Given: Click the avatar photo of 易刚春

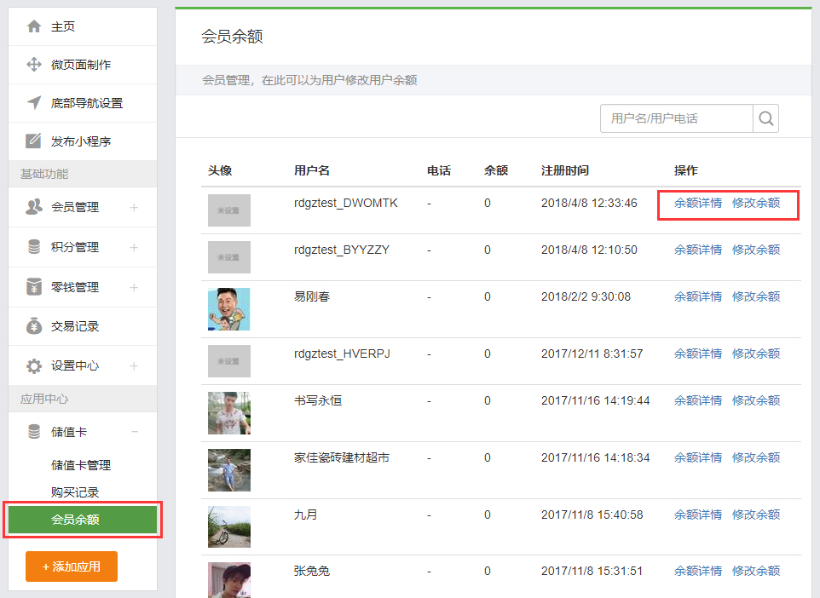Looking at the screenshot, I should (x=229, y=309).
